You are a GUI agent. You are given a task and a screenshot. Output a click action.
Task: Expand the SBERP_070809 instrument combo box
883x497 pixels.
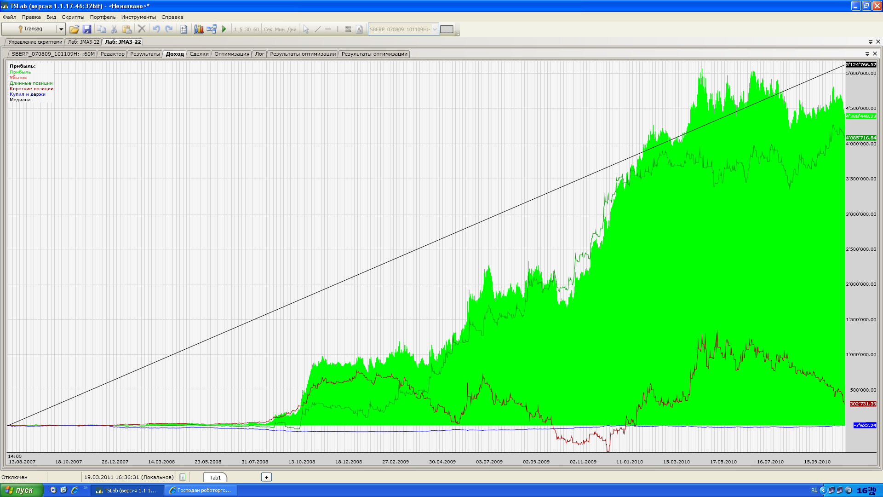435,29
